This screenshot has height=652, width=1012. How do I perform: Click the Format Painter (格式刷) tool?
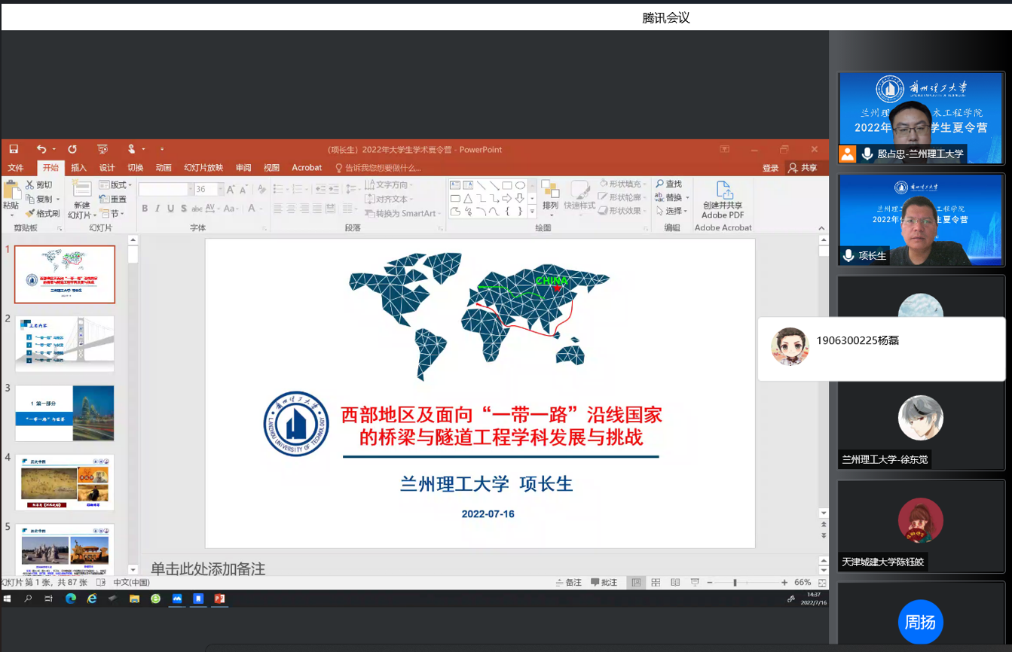pos(42,214)
